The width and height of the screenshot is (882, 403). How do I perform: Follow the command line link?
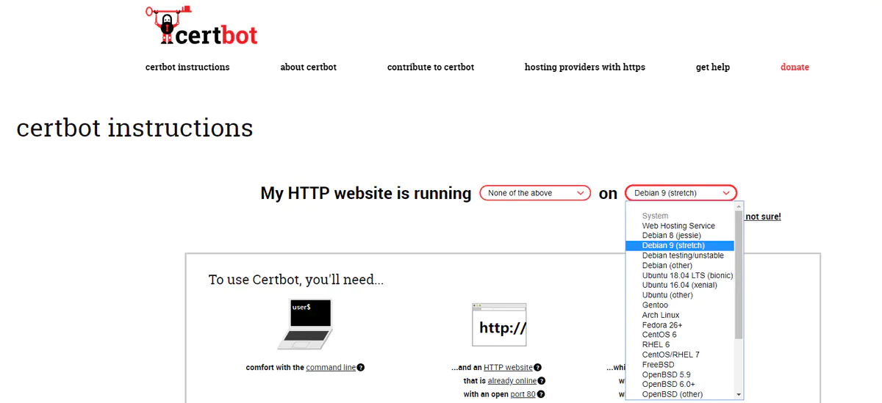331,368
